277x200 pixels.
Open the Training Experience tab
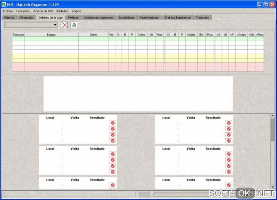point(178,17)
